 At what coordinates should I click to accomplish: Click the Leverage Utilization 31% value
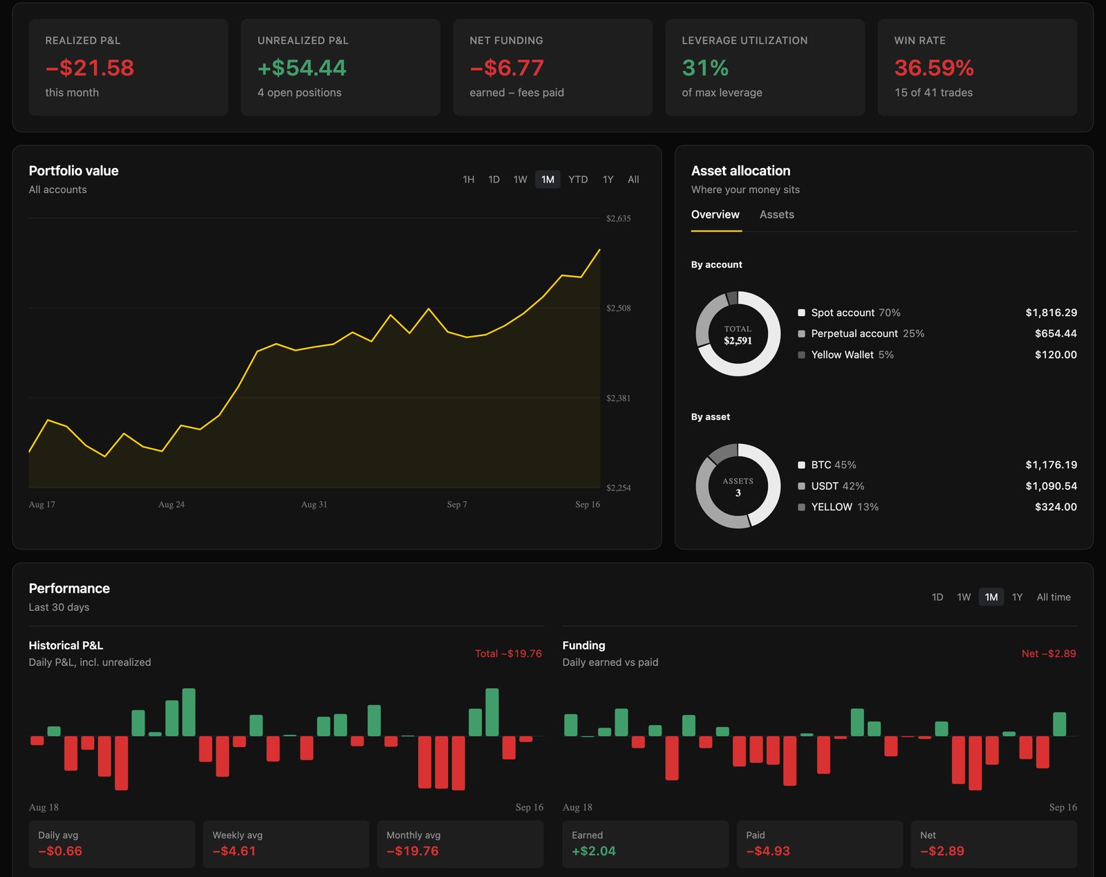(705, 68)
